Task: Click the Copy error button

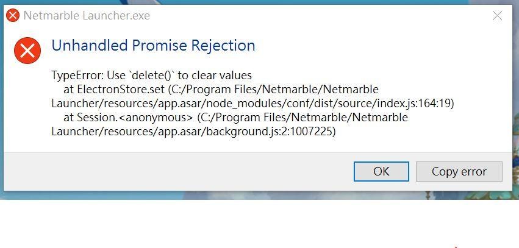Action: tap(459, 171)
